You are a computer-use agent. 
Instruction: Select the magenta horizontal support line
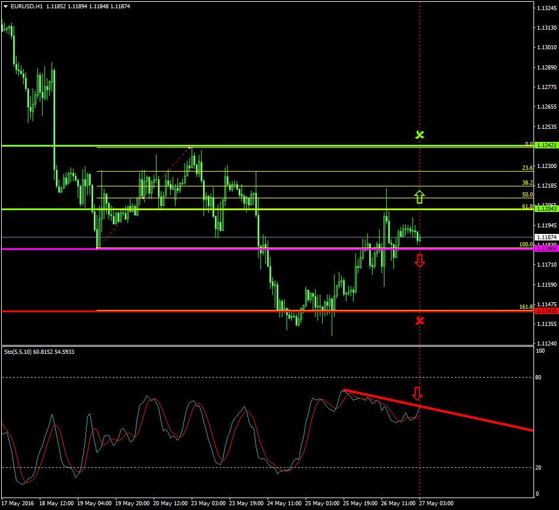coord(237,249)
